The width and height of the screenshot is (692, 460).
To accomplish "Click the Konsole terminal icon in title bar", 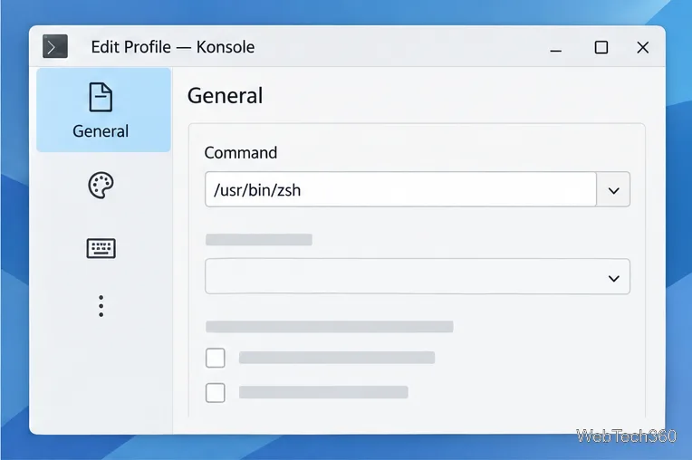I will tap(55, 46).
